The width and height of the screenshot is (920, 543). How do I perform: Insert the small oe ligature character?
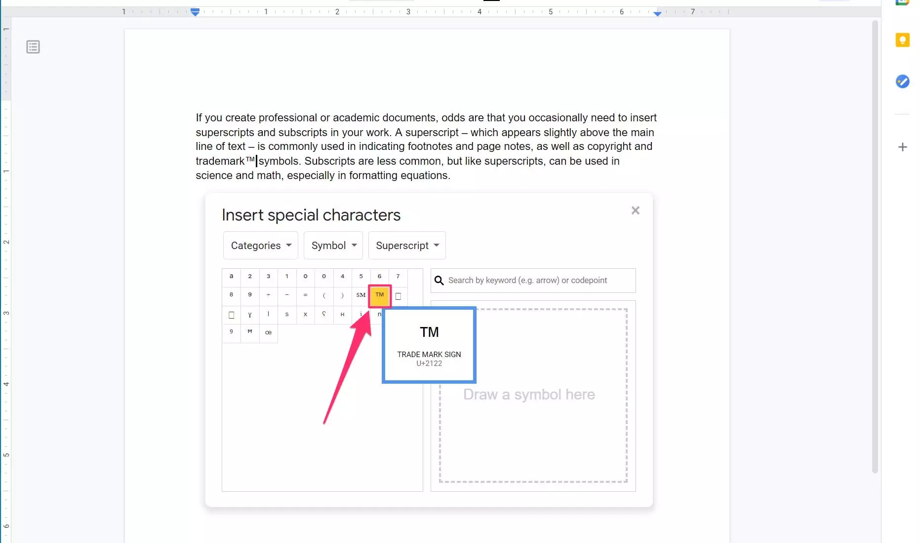pos(268,333)
